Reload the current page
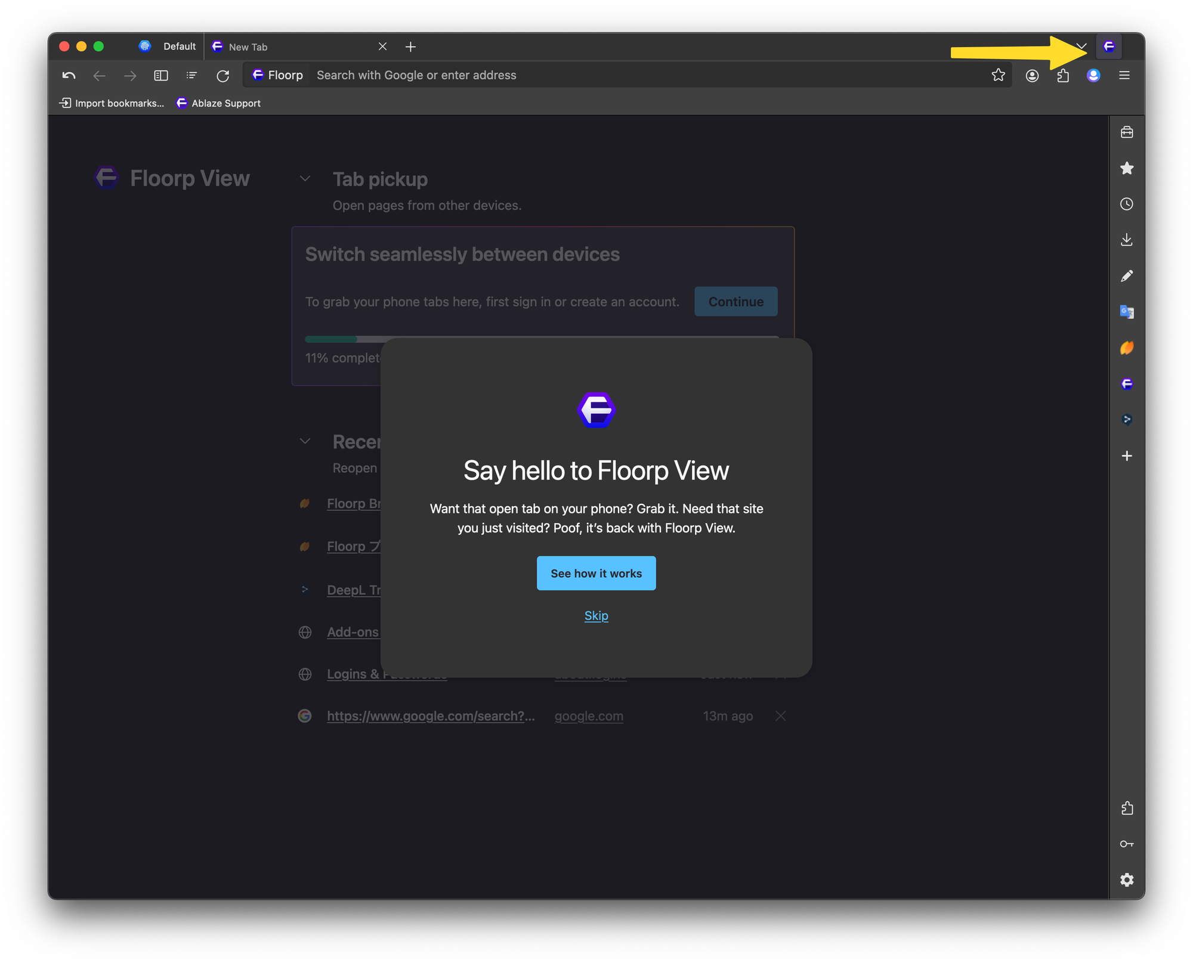The height and width of the screenshot is (963, 1193). pyautogui.click(x=223, y=76)
